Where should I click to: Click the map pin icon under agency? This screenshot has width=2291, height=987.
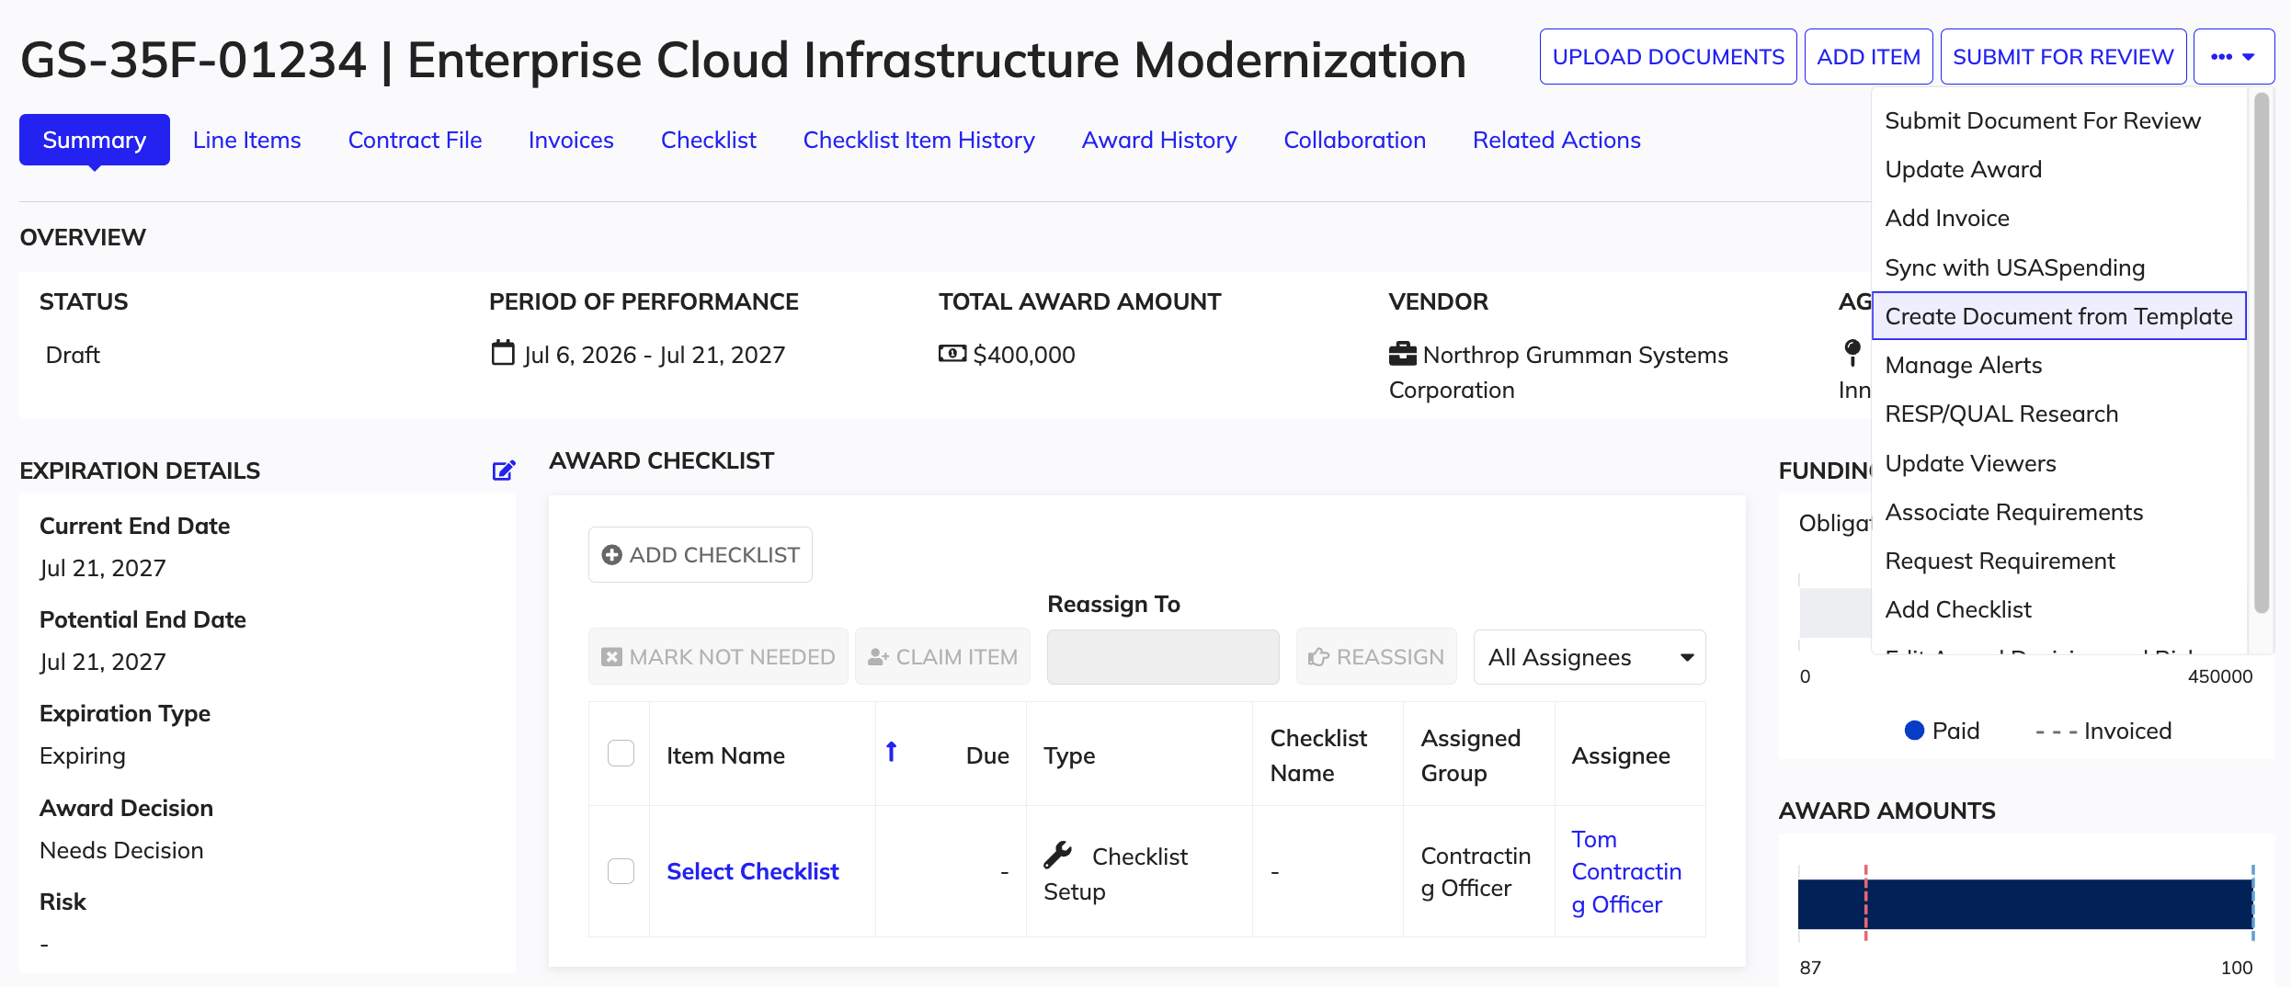click(1852, 352)
